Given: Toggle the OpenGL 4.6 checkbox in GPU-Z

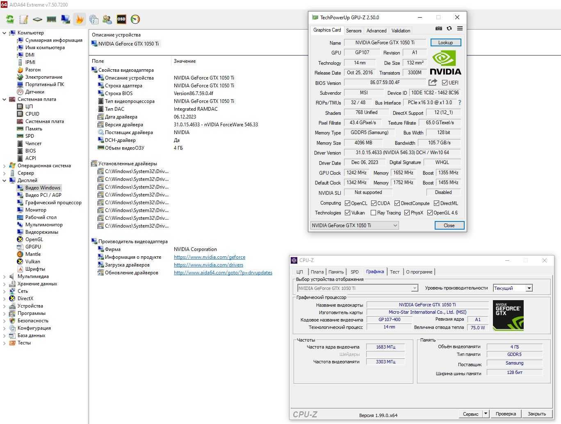Looking at the screenshot, I should 430,213.
